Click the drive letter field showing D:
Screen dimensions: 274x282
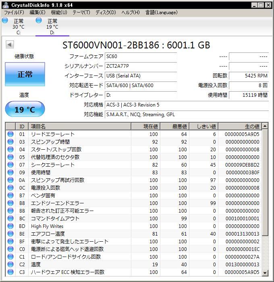(x=141, y=95)
